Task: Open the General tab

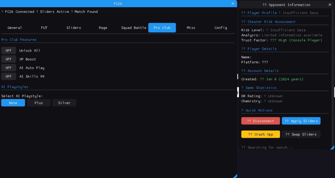Action: (15, 28)
